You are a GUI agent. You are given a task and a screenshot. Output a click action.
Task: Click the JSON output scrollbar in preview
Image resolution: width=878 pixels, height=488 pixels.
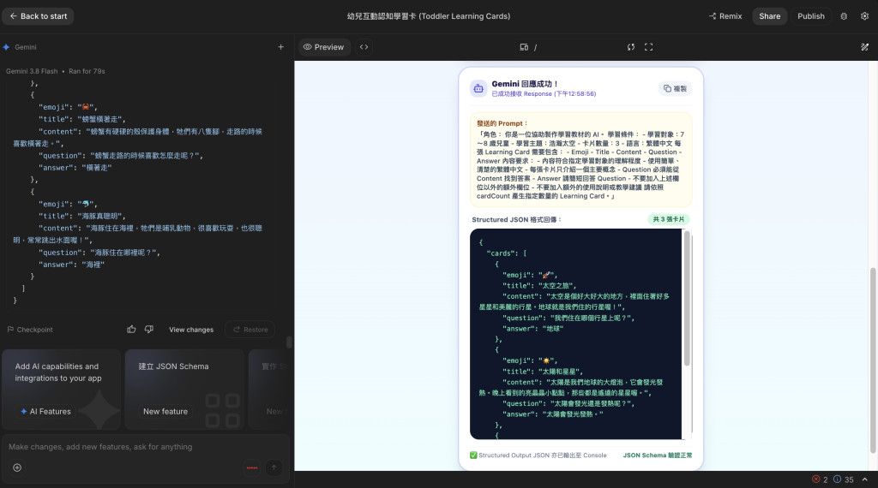687,299
